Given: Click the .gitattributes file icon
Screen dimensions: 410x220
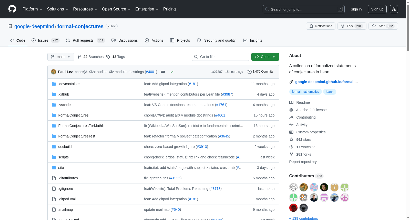Looking at the screenshot, I should (x=54, y=178).
